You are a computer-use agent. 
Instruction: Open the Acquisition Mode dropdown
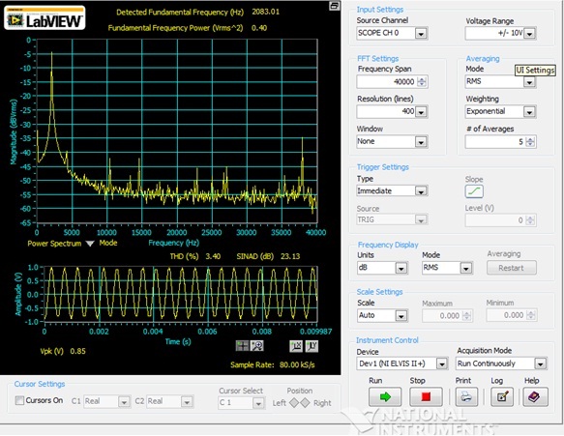click(540, 363)
